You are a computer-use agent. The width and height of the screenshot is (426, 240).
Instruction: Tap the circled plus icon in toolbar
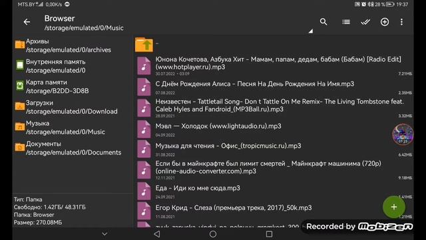[x=385, y=22]
